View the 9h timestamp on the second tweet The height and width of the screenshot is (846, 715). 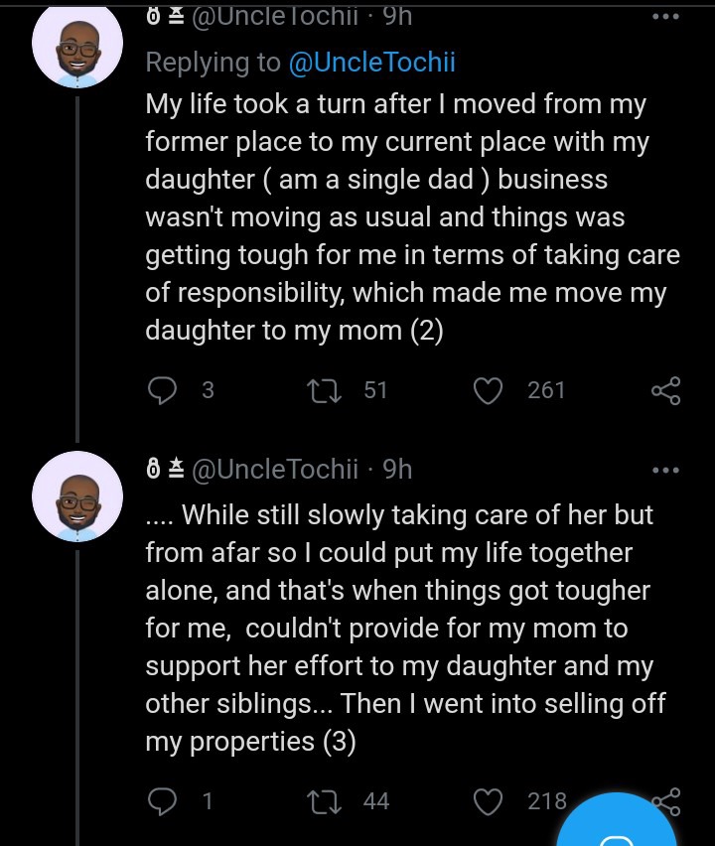pyautogui.click(x=397, y=469)
